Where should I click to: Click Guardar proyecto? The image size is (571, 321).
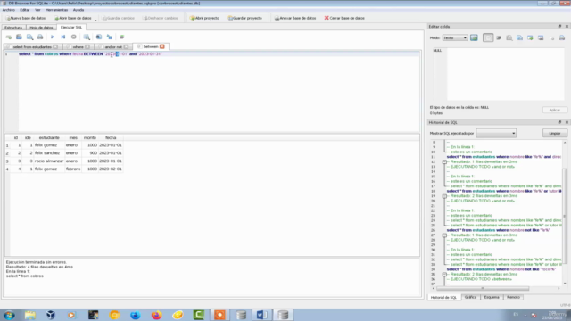(x=245, y=18)
